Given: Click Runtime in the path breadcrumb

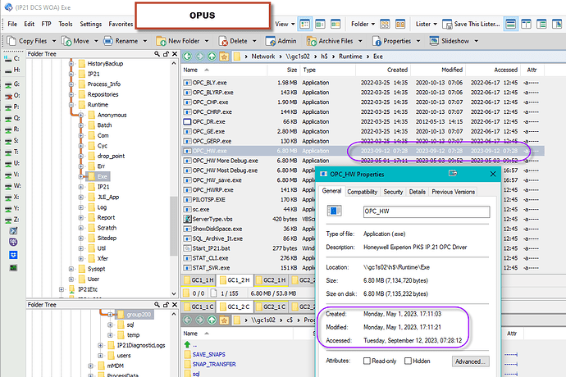Looking at the screenshot, I should click(350, 57).
